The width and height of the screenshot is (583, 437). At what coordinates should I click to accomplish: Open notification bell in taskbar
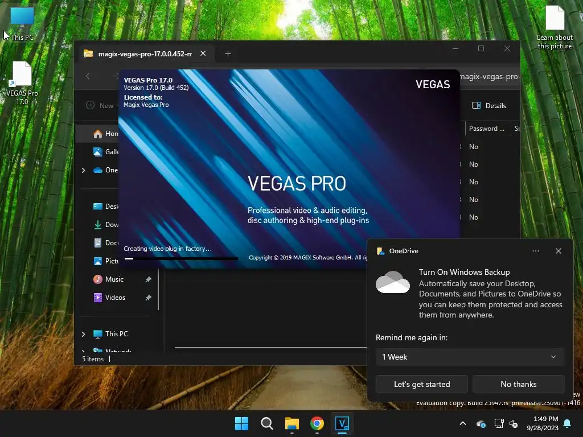(568, 423)
